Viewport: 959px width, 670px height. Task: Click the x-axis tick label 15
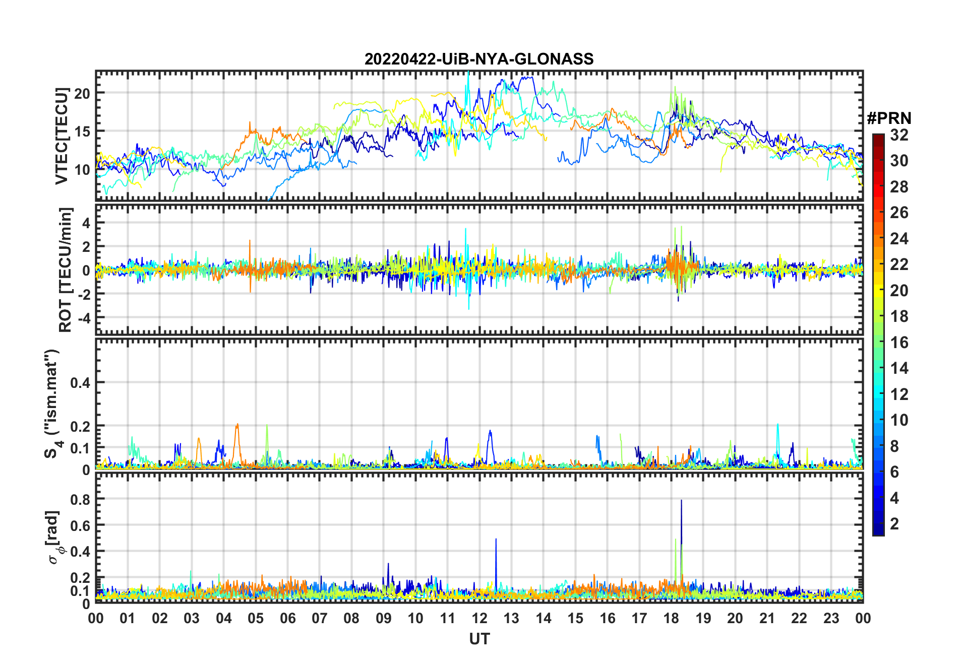click(x=575, y=618)
